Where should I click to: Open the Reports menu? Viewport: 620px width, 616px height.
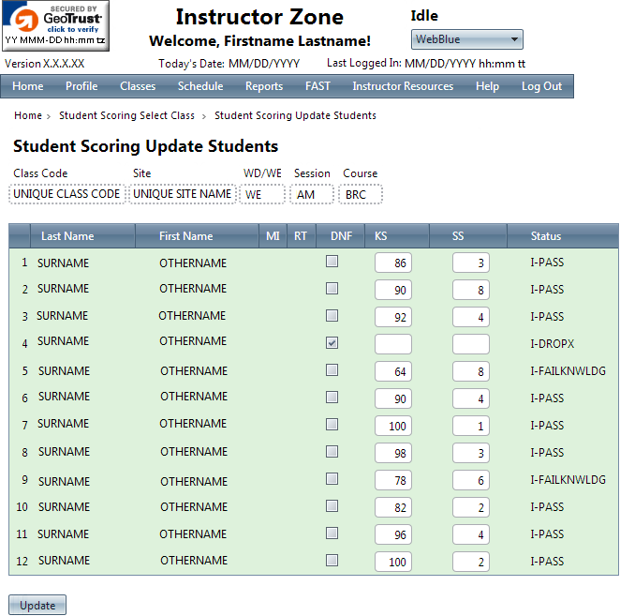coord(264,86)
